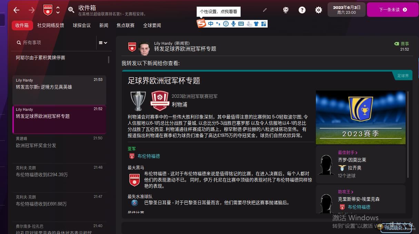The image size is (419, 234).
Task: Open the Sogou toolbox grid icon
Action: (264, 24)
